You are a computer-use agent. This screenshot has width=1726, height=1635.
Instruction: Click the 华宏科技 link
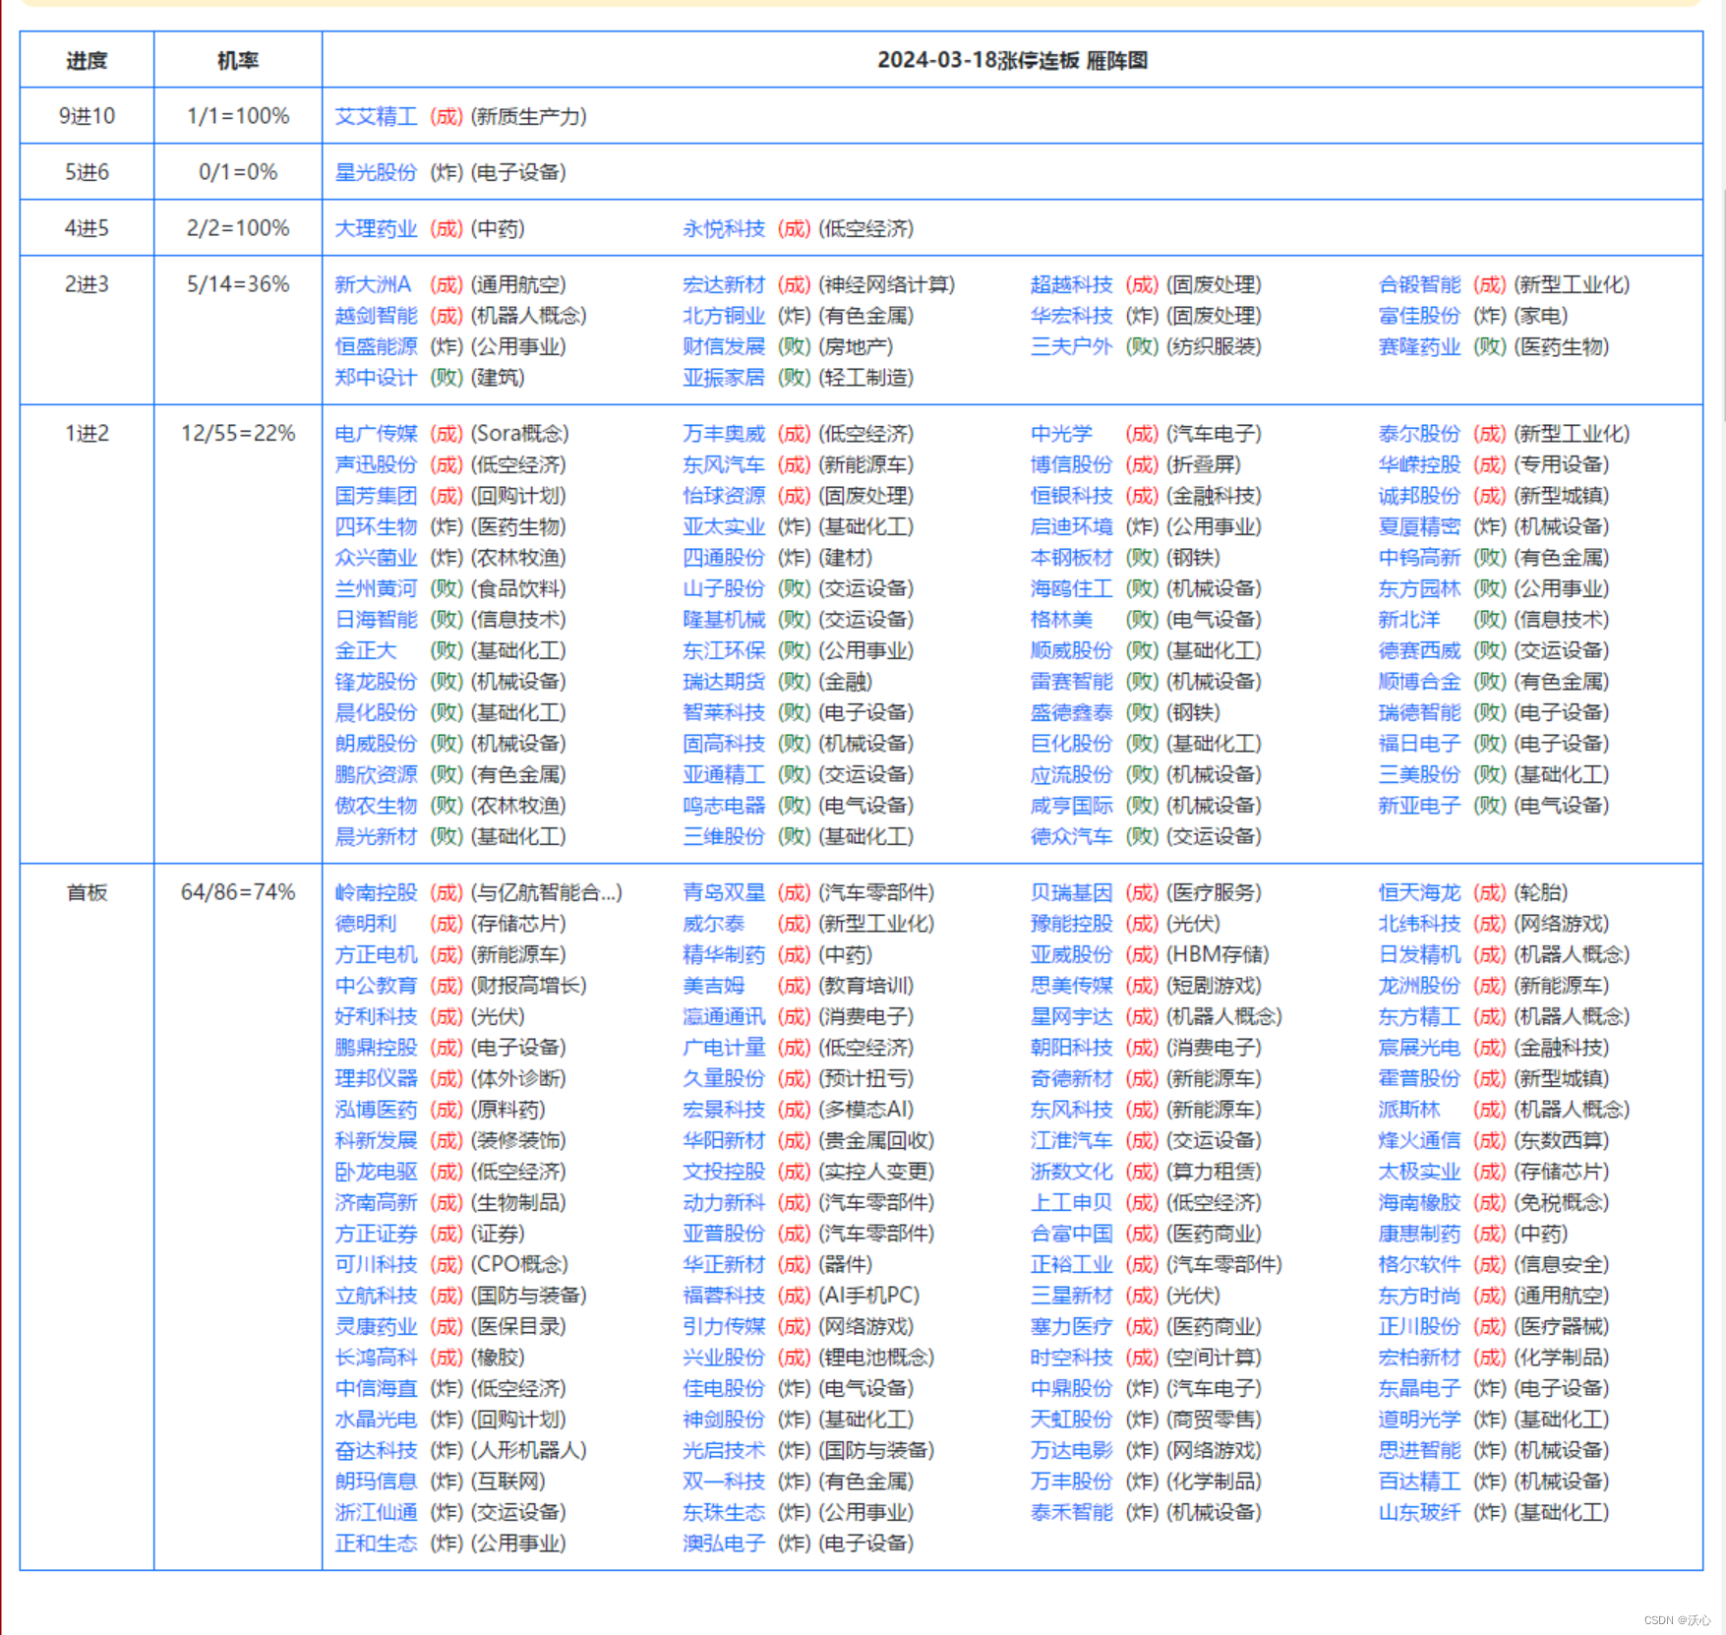coord(1072,316)
